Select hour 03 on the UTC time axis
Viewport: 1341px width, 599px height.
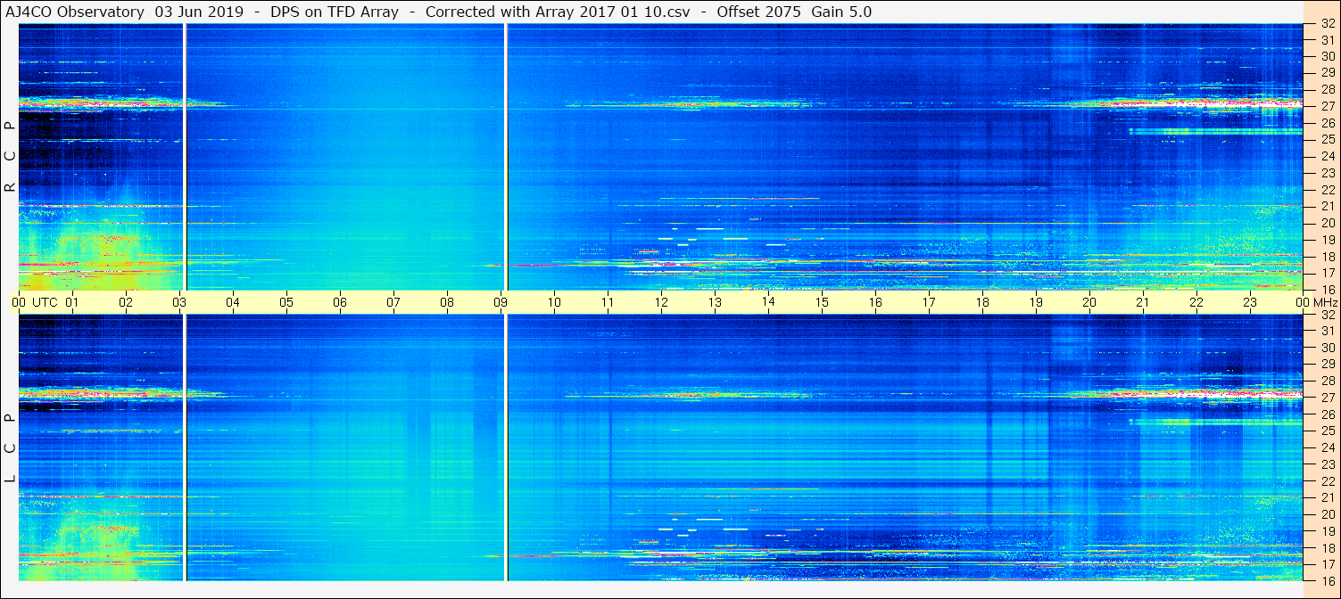pyautogui.click(x=179, y=302)
